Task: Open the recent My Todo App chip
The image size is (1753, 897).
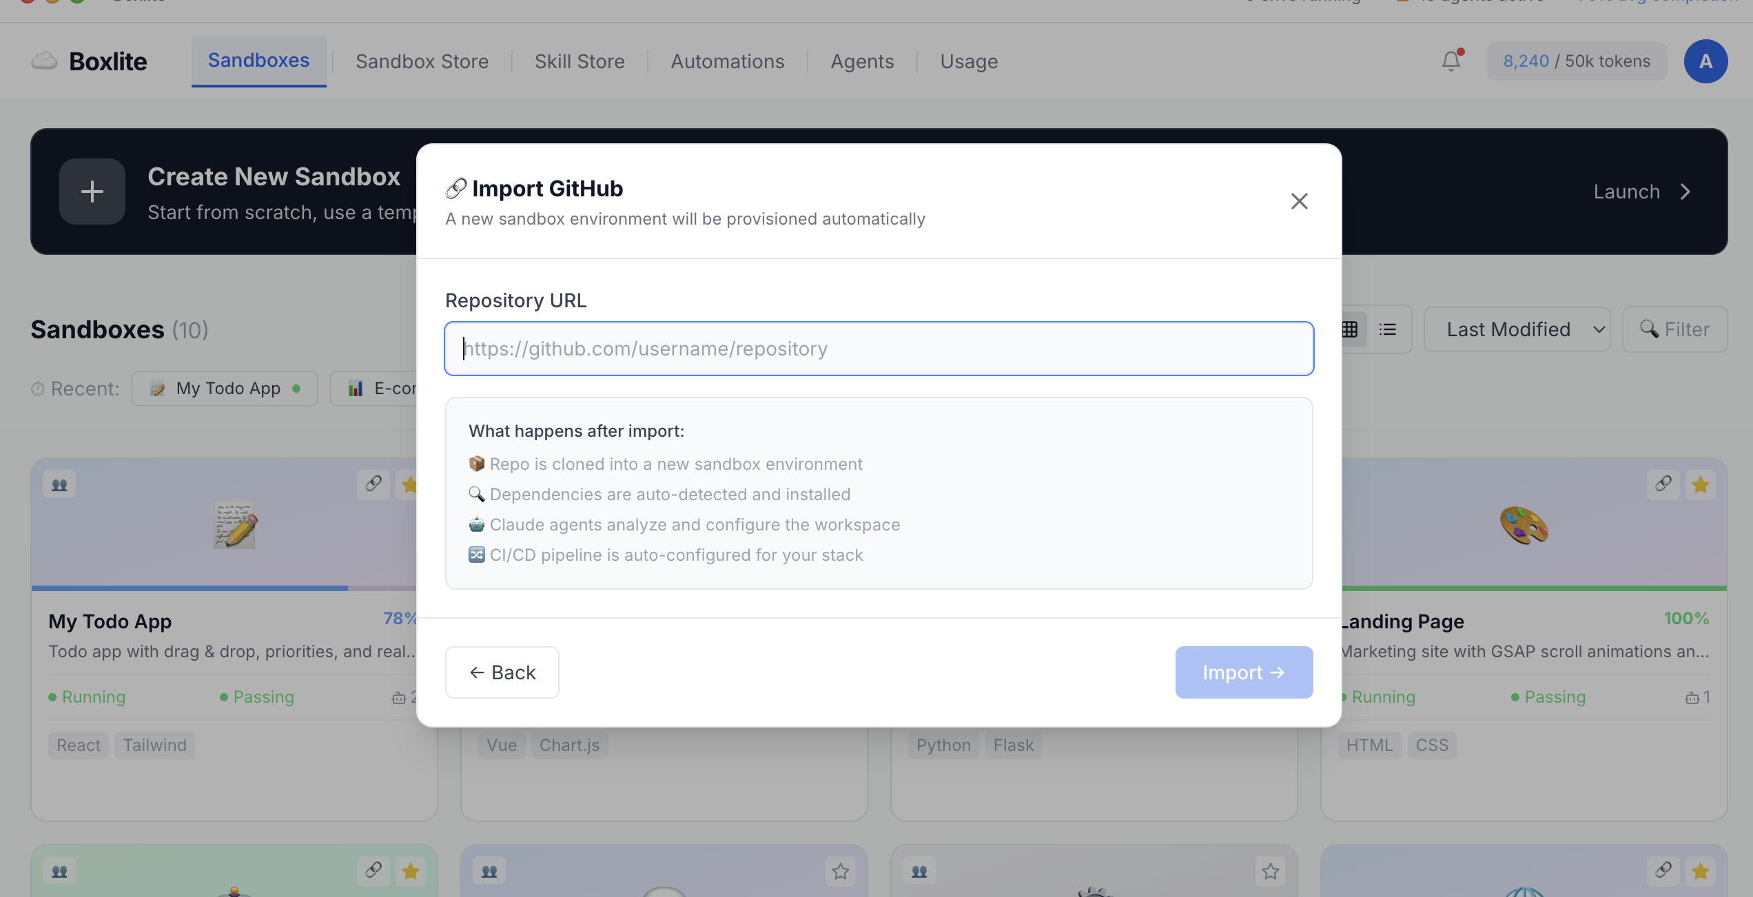Action: point(225,389)
